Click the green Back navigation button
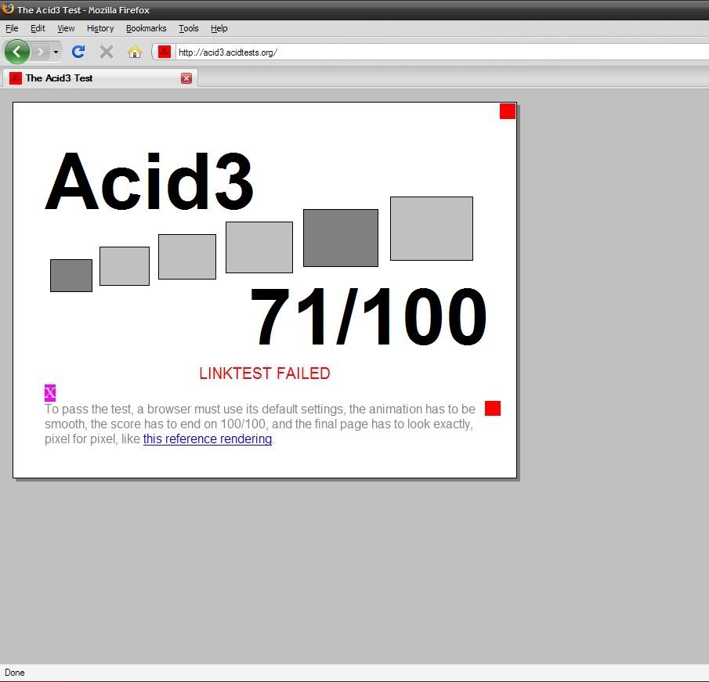709x682 pixels. 17,52
